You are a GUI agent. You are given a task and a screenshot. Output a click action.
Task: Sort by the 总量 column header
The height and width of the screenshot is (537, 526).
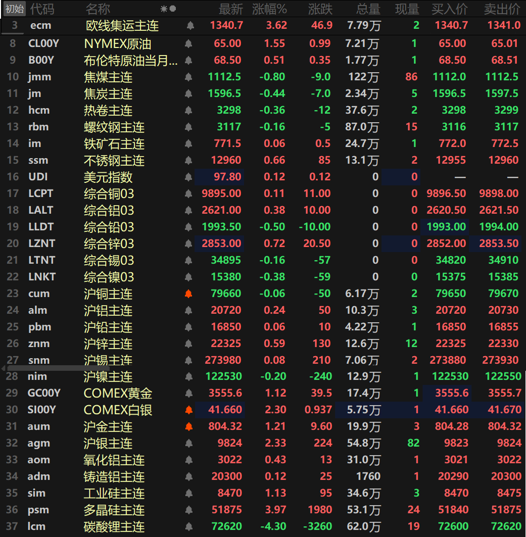(367, 9)
